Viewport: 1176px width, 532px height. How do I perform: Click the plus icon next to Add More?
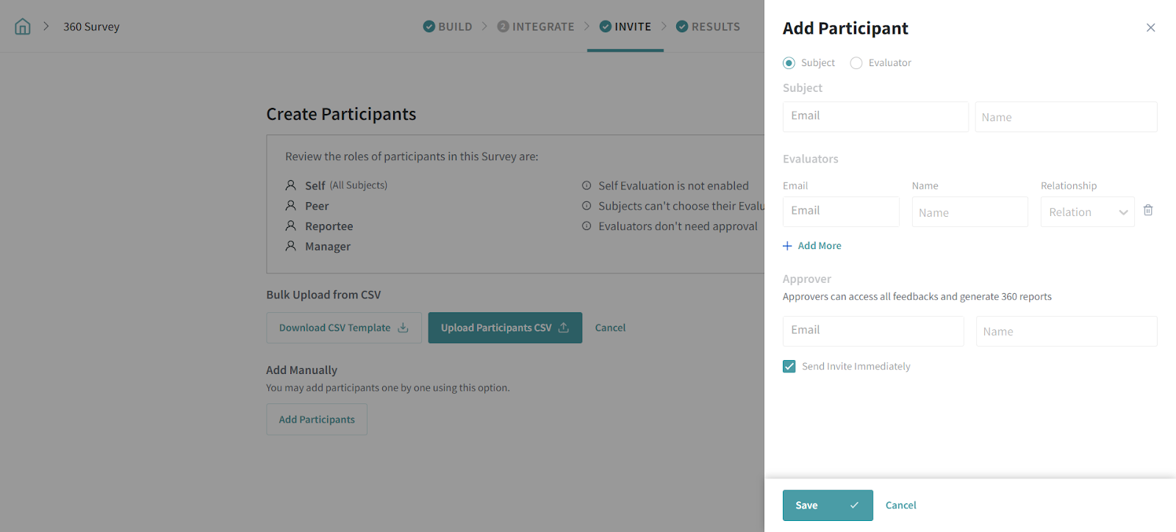coord(787,246)
